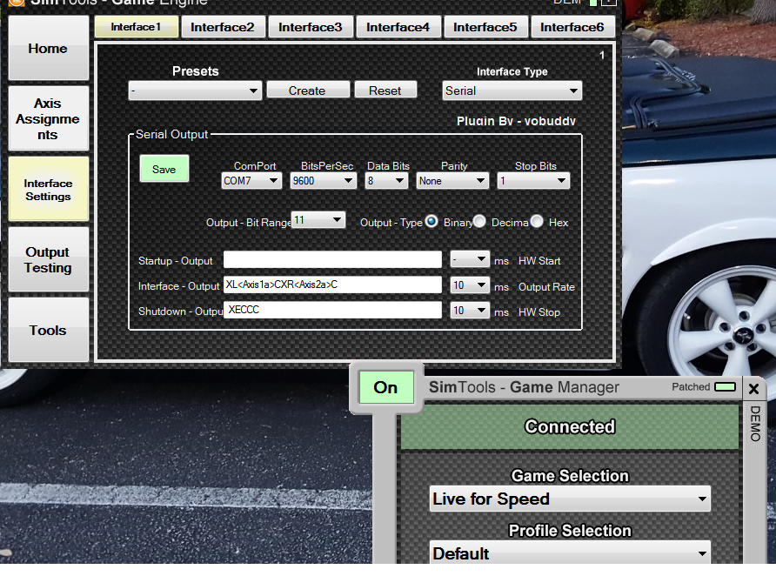This screenshot has width=776, height=576.
Task: Switch to the Interface4 tab
Action: click(398, 27)
